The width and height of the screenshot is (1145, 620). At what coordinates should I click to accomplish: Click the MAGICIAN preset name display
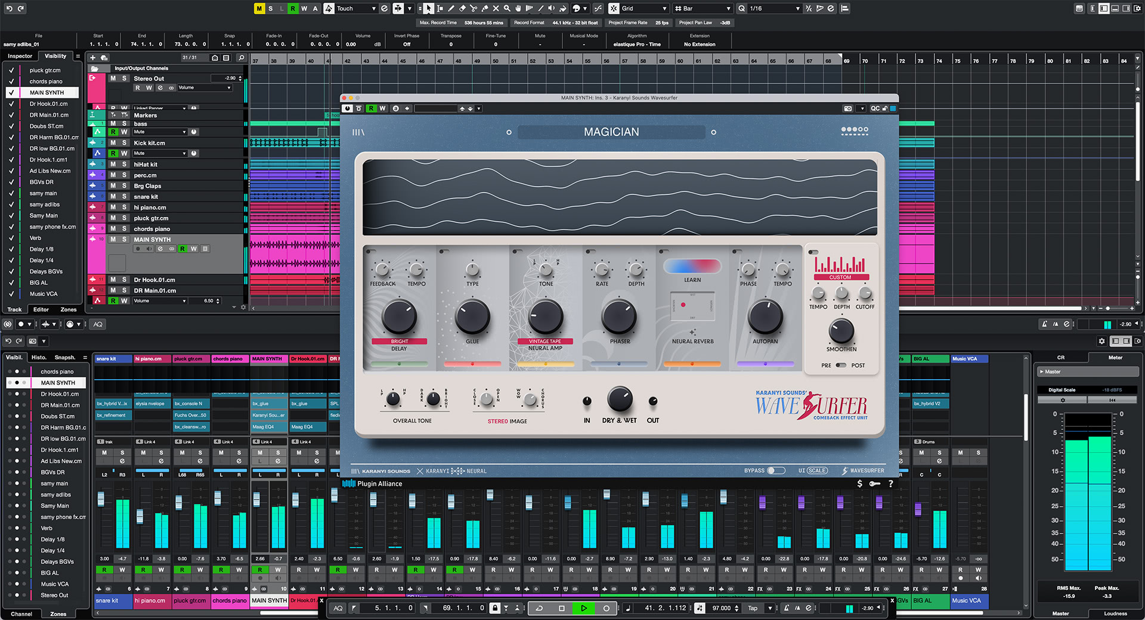point(611,132)
